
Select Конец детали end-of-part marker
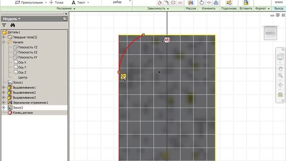[23, 113]
